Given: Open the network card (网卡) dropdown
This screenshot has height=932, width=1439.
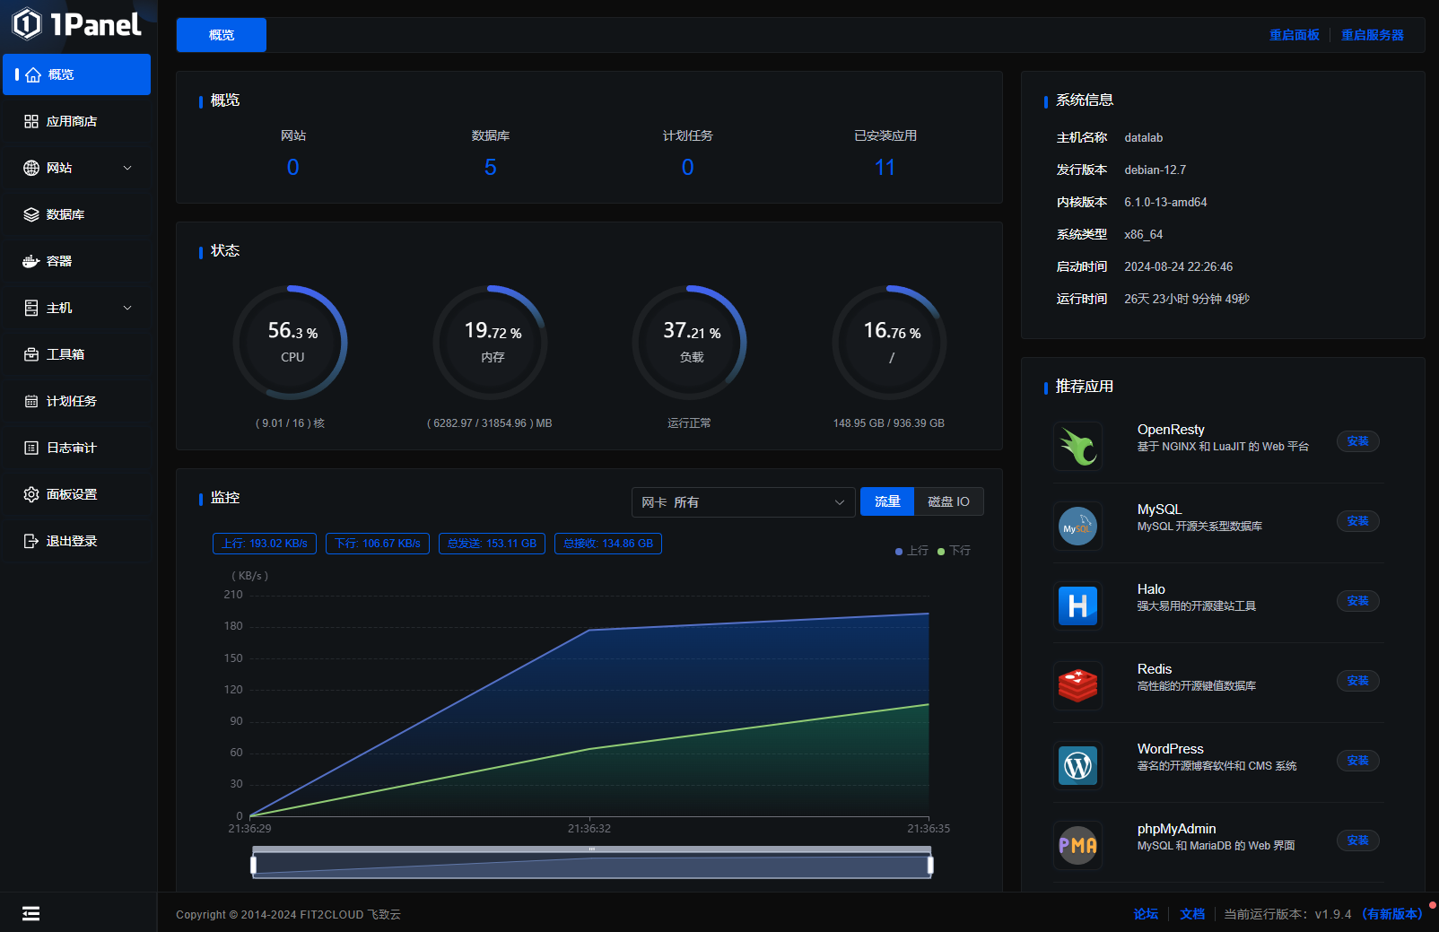Looking at the screenshot, I should coord(744,502).
